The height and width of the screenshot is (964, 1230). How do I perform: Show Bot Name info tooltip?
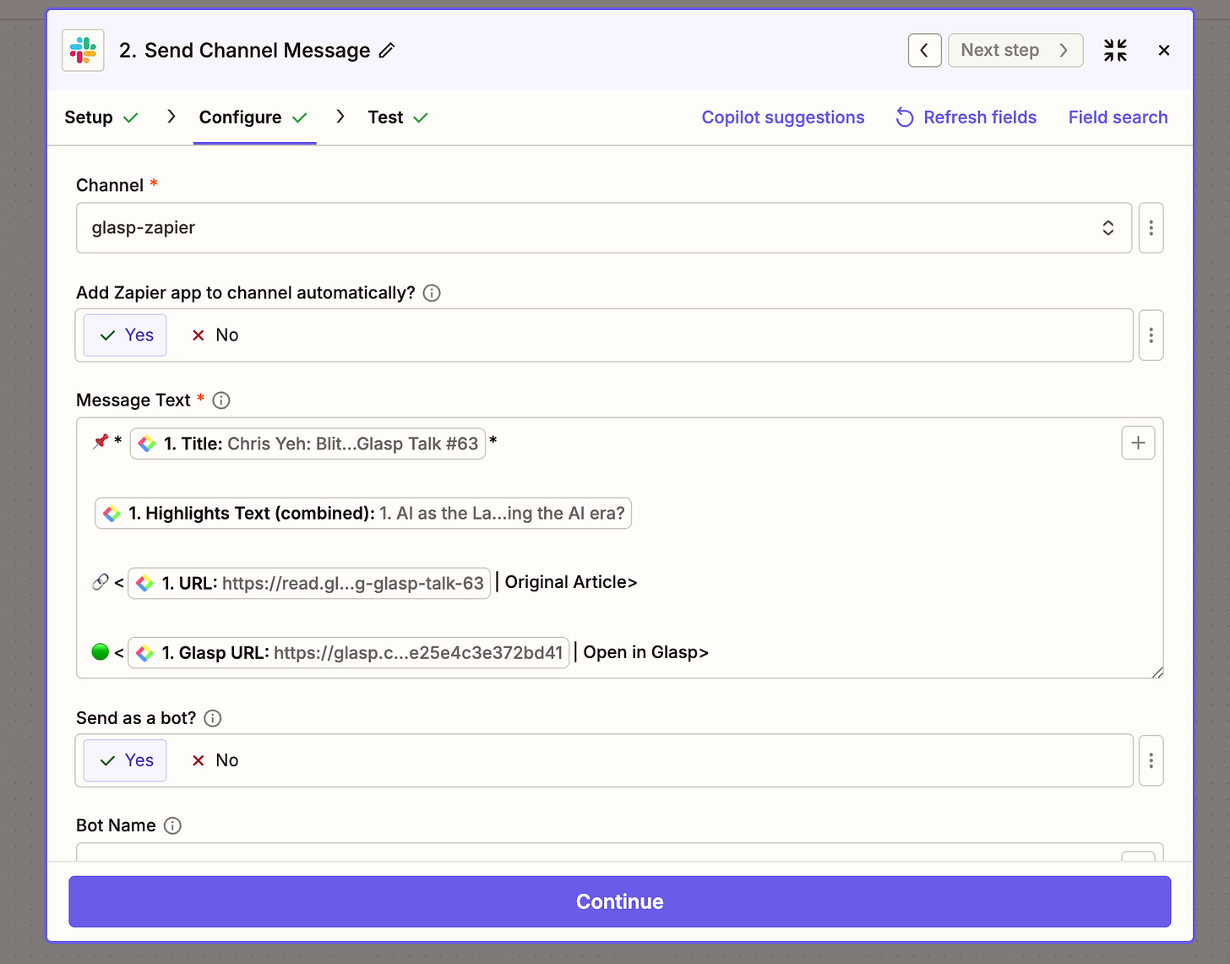click(x=172, y=825)
